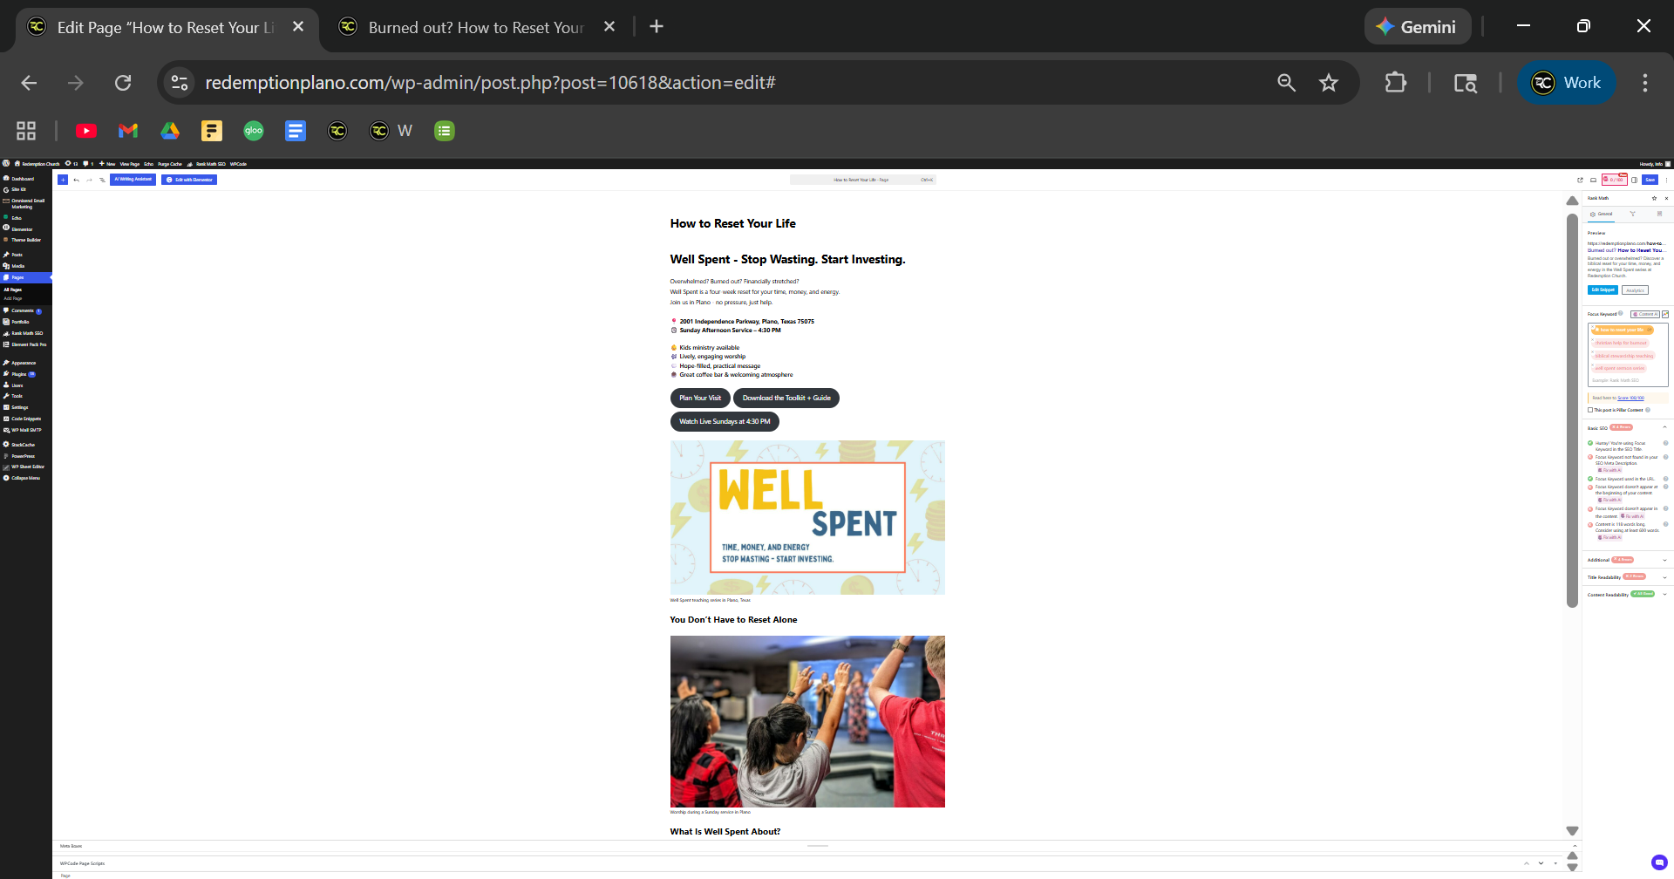Open Chrome extensions puzzle icon
Image resolution: width=1674 pixels, height=879 pixels.
pyautogui.click(x=1396, y=83)
